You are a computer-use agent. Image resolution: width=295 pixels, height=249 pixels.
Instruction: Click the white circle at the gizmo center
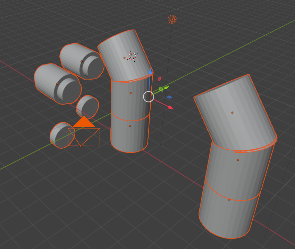pos(149,97)
